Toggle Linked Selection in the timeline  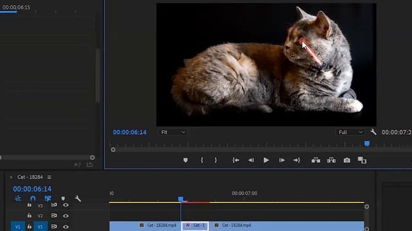point(48,198)
